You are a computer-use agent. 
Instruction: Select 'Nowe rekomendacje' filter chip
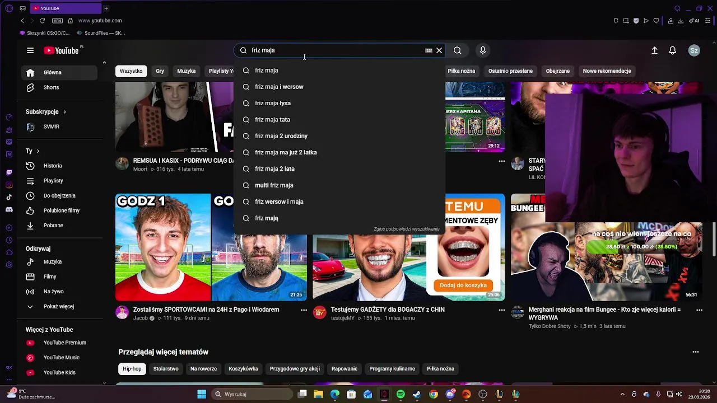(607, 71)
